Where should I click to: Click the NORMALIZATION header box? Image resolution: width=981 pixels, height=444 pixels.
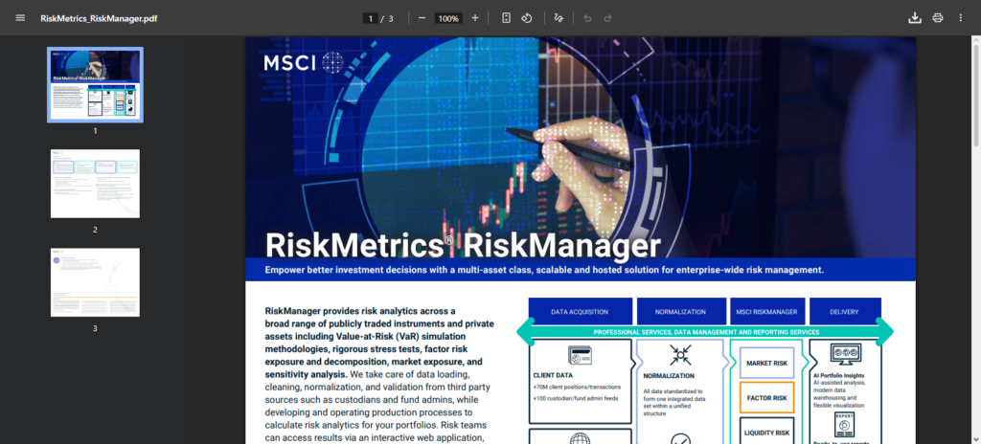(681, 311)
